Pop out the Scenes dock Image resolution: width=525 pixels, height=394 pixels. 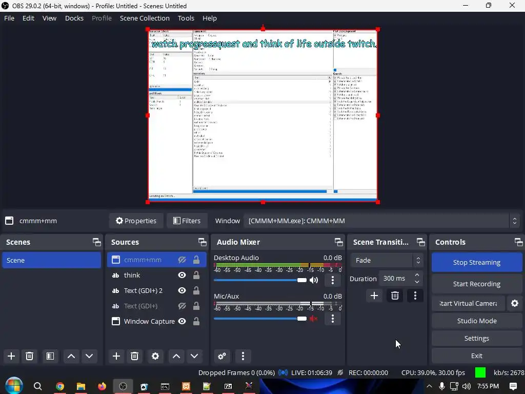point(97,242)
